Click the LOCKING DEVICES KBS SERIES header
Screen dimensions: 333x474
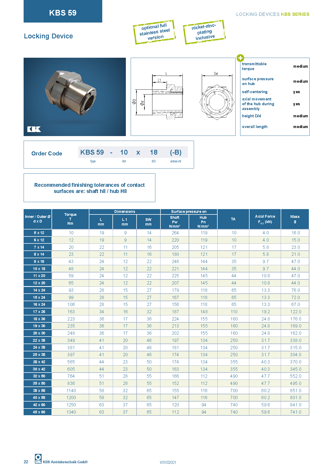[273, 14]
